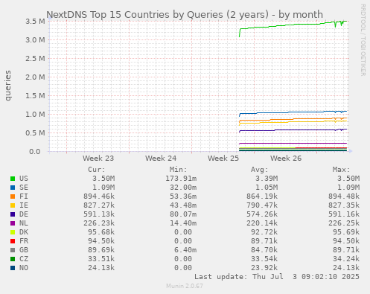The image size is (370, 294).
Task: Click the NL magenta legend swatch
Action: (13, 223)
